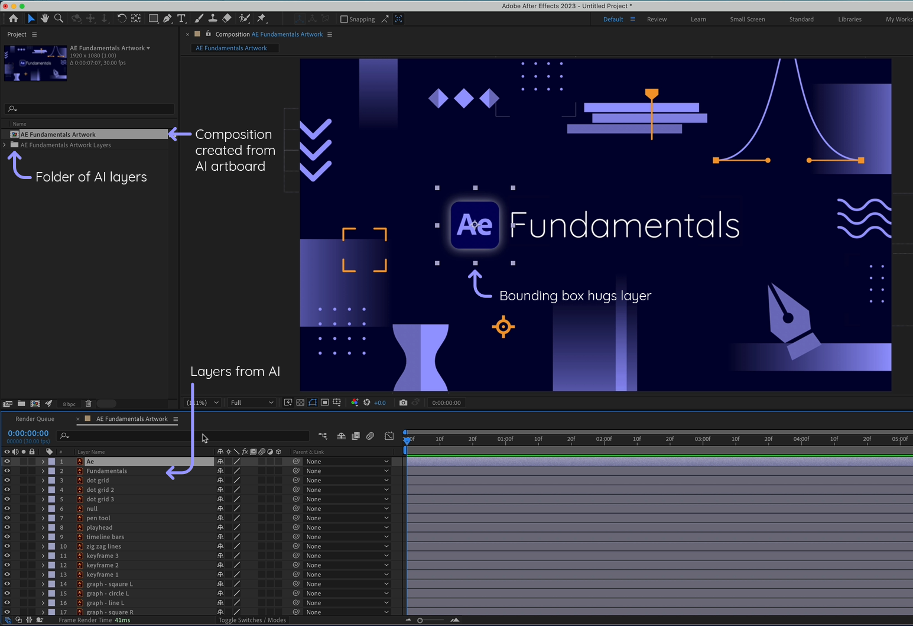This screenshot has height=626, width=913.
Task: Toggle visibility of the Ae layer
Action: pos(7,461)
